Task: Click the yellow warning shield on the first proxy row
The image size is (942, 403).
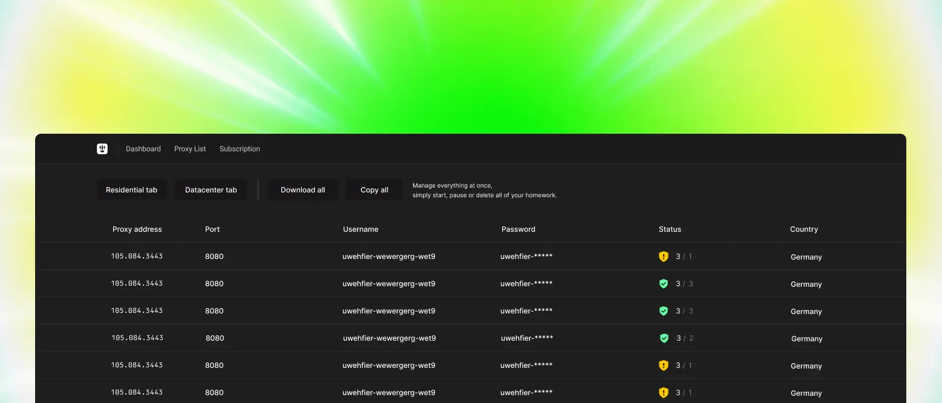Action: pyautogui.click(x=664, y=256)
